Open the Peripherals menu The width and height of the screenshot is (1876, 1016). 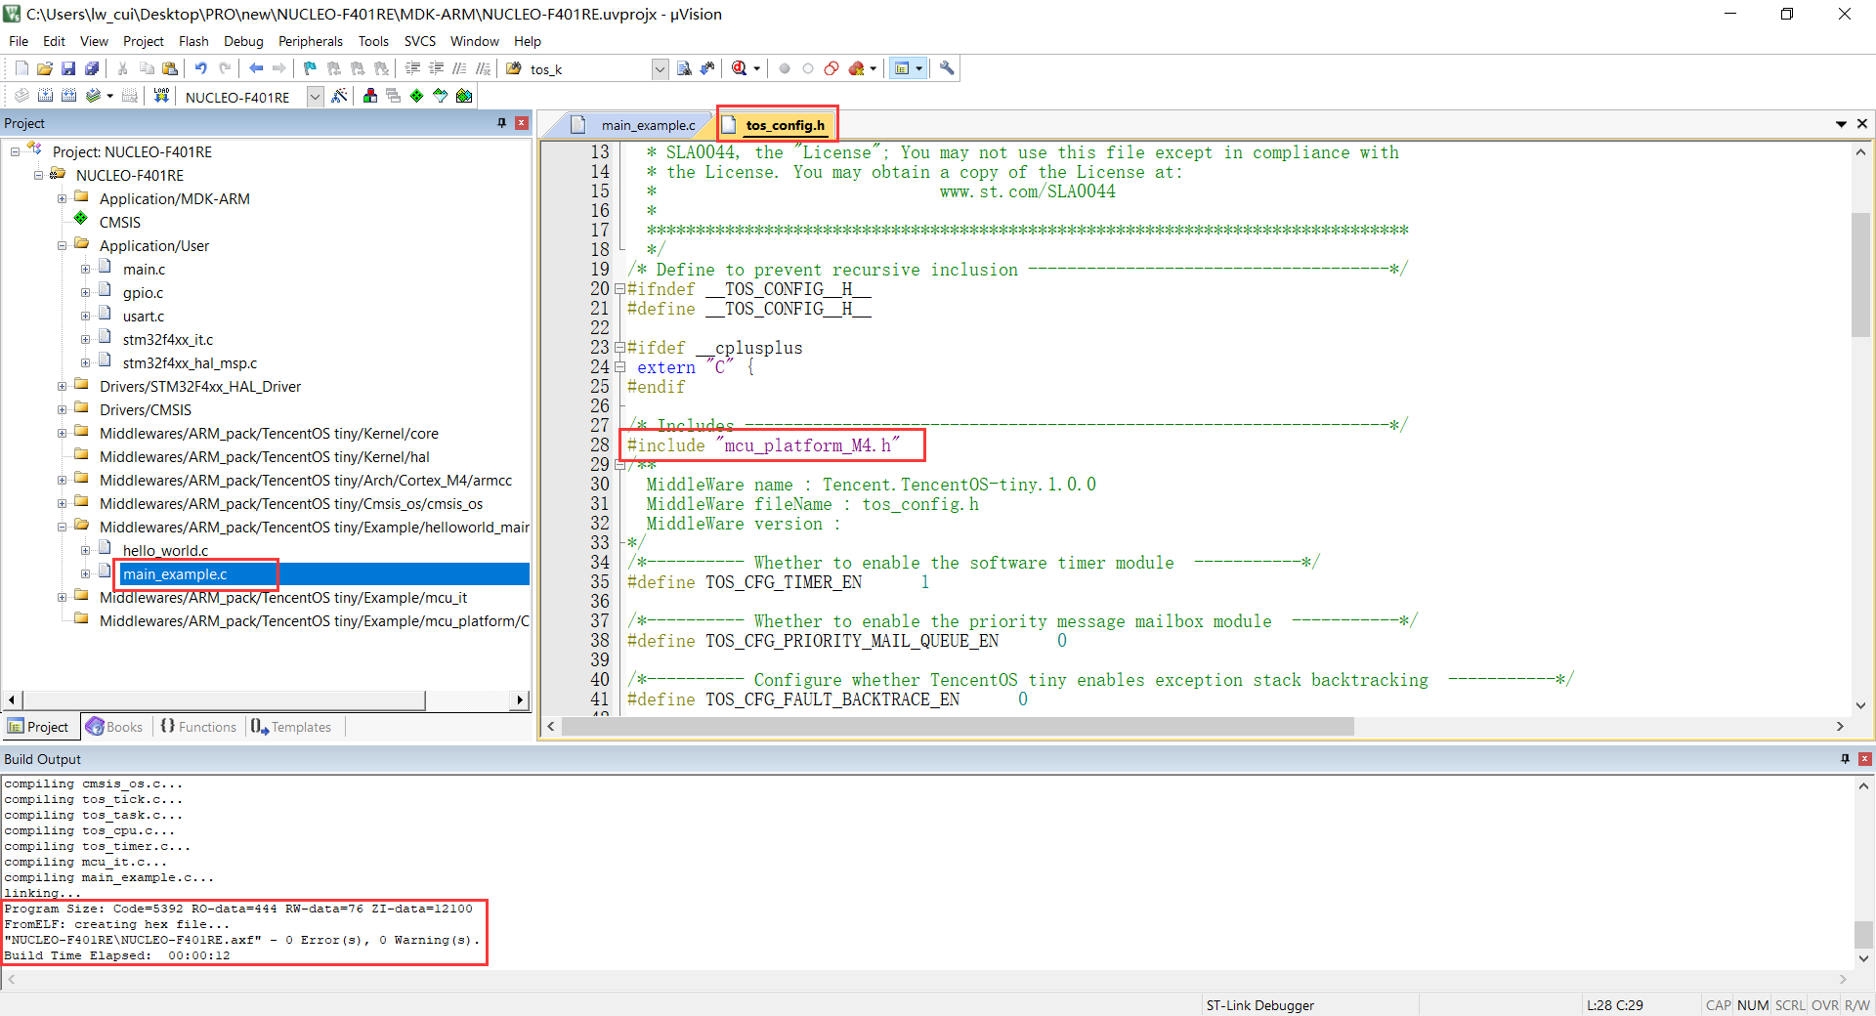coord(310,41)
